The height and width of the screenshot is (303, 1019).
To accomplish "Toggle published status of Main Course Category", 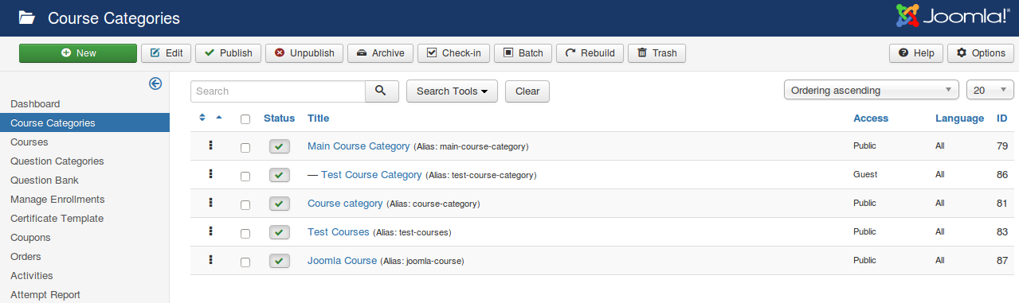I will (x=279, y=147).
